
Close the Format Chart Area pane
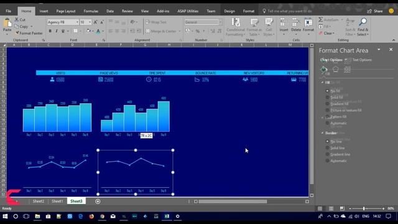pyautogui.click(x=391, y=50)
